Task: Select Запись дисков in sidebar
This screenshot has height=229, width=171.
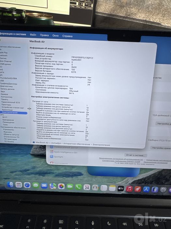Action: tap(7, 89)
